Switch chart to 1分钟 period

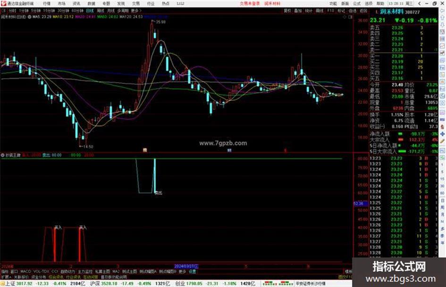(24, 10)
